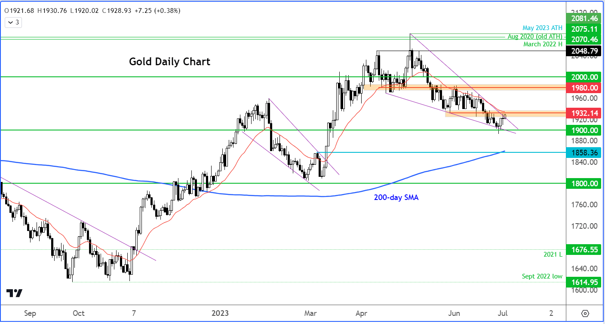Collapse the indicator legend showing 3

[x=12, y=22]
